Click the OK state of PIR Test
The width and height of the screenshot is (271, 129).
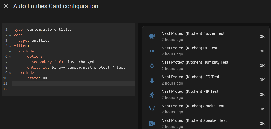click(262, 95)
